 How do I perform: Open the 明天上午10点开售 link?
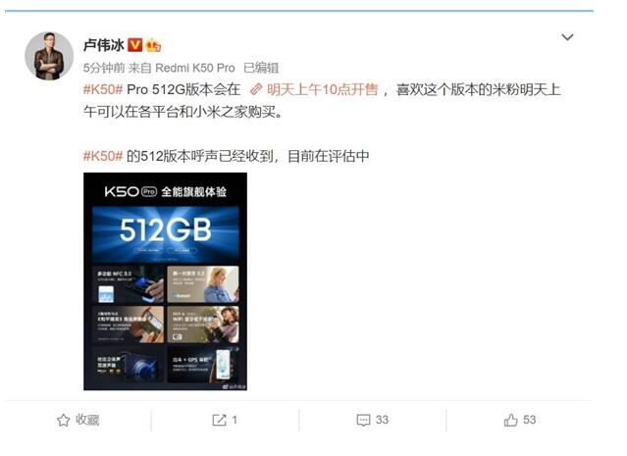pyautogui.click(x=322, y=89)
